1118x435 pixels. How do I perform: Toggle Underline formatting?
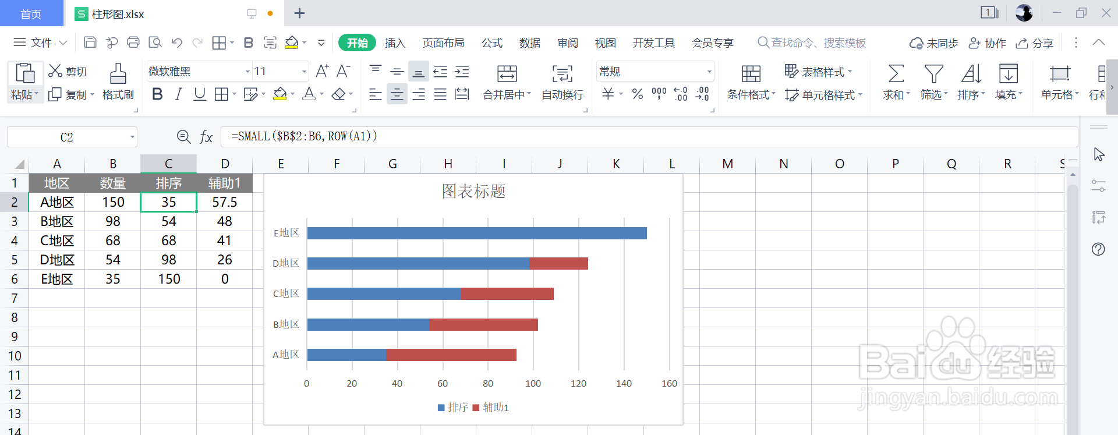200,94
